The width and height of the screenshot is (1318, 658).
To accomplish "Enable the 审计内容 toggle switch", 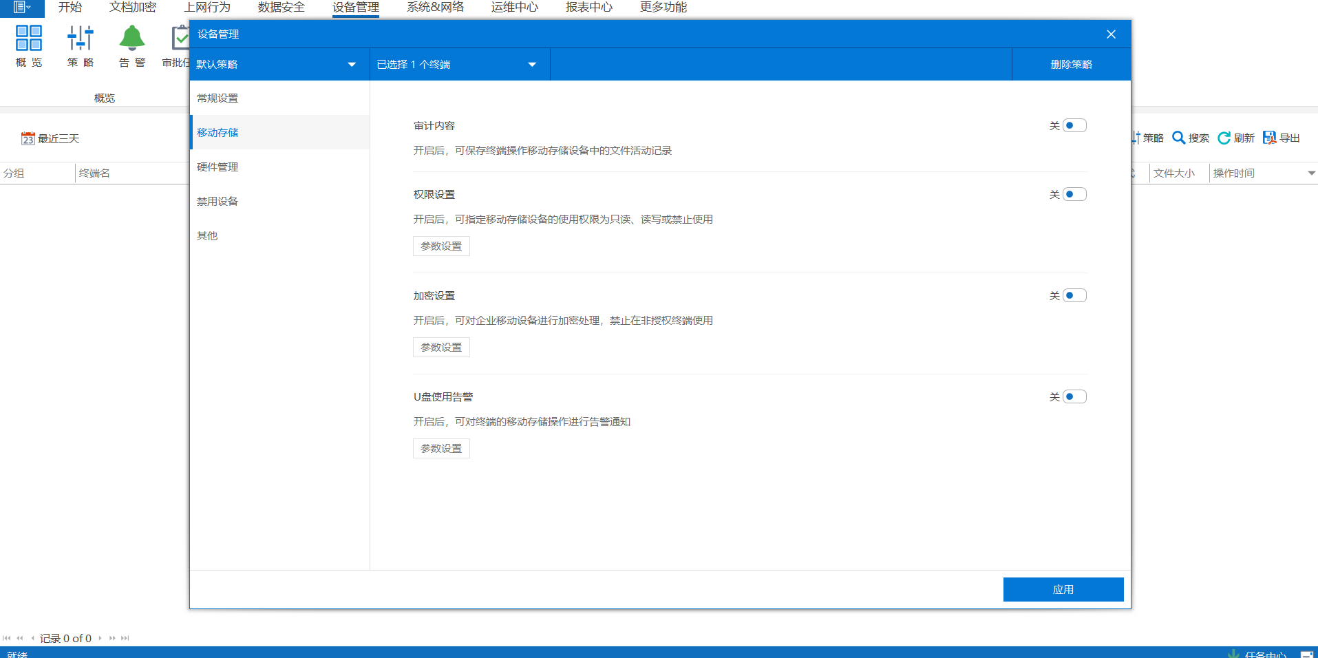I will click(1074, 125).
